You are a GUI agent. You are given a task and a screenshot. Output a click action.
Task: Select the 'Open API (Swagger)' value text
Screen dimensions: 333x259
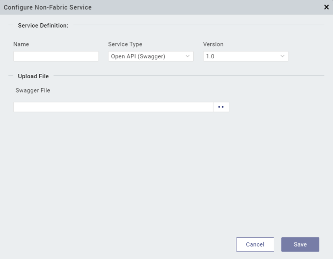[138, 56]
